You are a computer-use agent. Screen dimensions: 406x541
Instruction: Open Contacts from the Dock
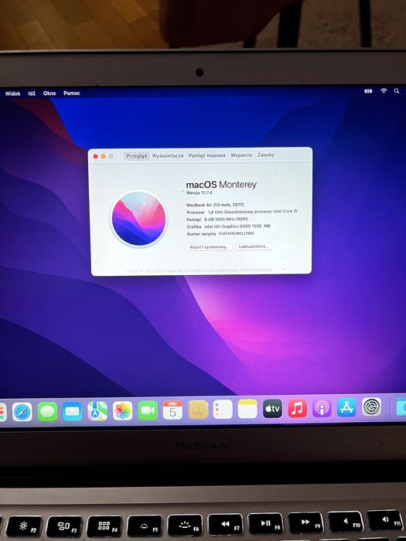pyautogui.click(x=198, y=410)
